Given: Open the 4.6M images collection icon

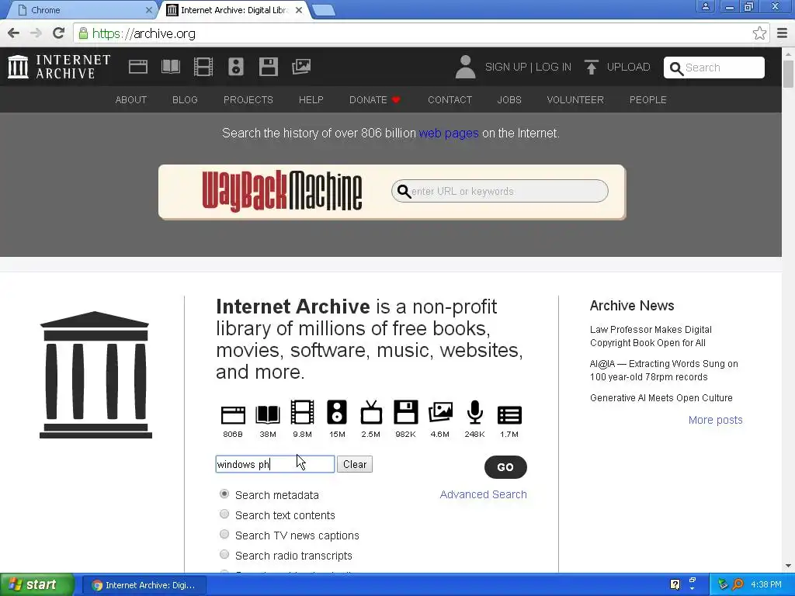Looking at the screenshot, I should click(x=440, y=412).
